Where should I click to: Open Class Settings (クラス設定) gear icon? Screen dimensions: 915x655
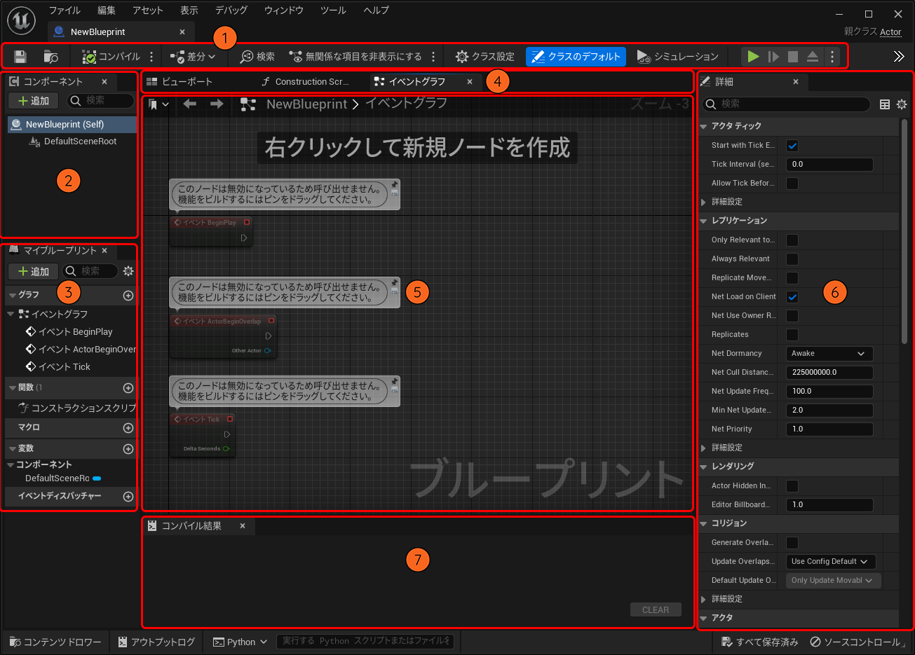462,57
